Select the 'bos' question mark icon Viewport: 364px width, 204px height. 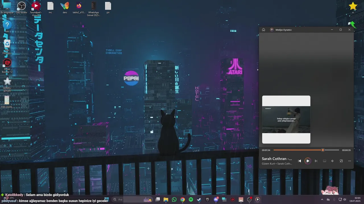click(7, 26)
